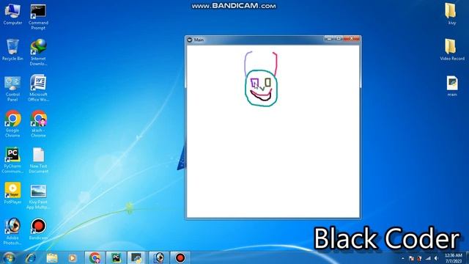This screenshot has width=469, height=264.
Task: Click the media player taskbar icon
Action: point(73,257)
